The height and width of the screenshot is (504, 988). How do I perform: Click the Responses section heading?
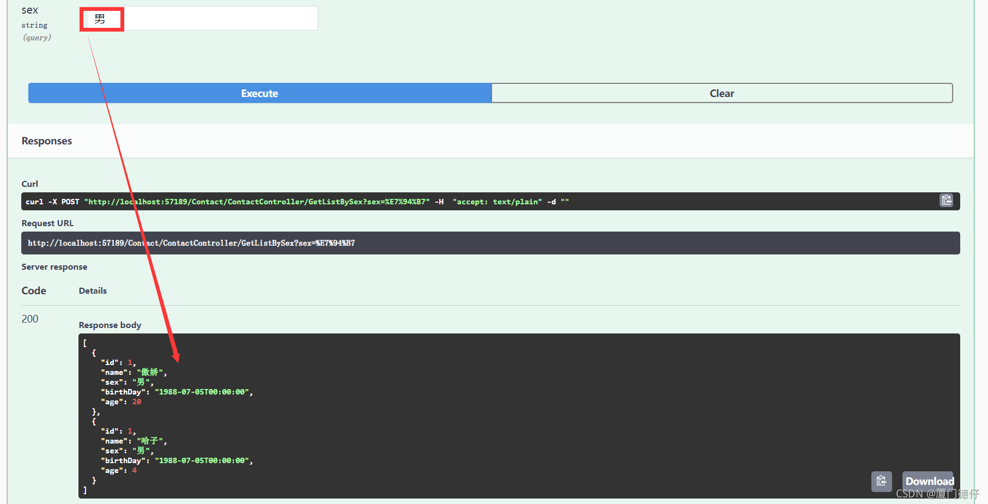click(47, 141)
